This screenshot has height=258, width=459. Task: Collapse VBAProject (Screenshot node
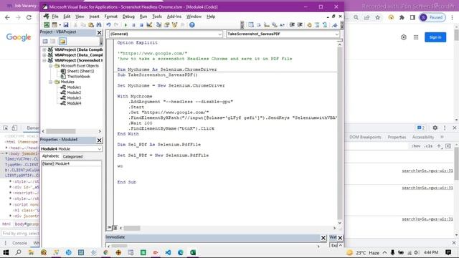(44, 60)
